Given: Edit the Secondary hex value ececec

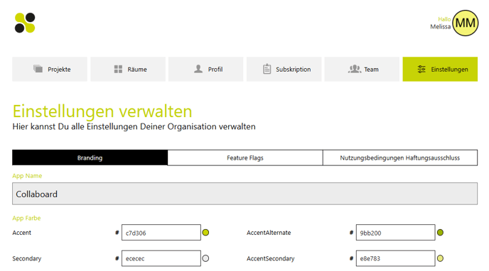Looking at the screenshot, I should click(161, 258).
